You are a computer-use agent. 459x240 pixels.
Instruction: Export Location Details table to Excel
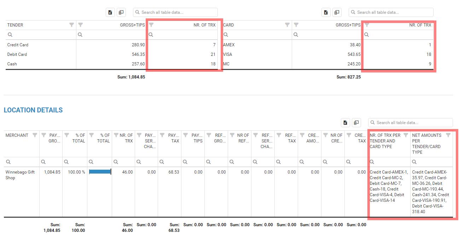click(345, 123)
